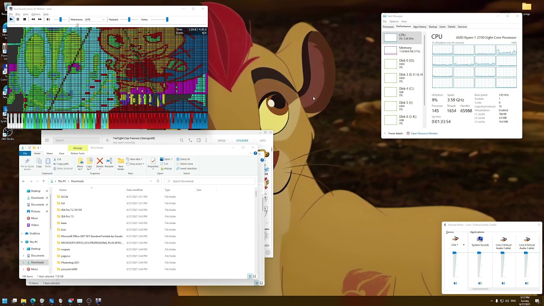
Task: Click the History button in Open group
Action: tap(166, 168)
